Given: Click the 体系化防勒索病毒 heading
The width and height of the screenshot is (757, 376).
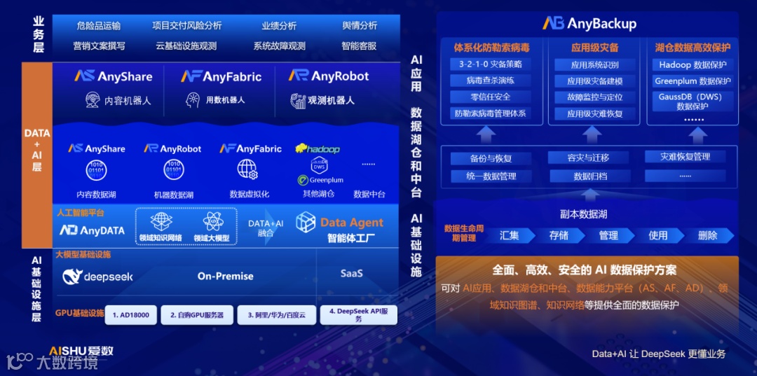Looking at the screenshot, I should (492, 47).
